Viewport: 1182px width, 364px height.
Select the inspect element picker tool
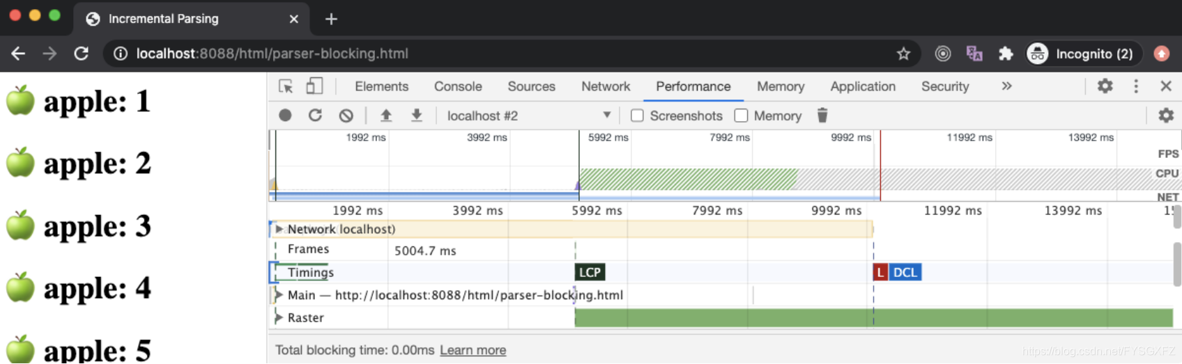[x=286, y=86]
